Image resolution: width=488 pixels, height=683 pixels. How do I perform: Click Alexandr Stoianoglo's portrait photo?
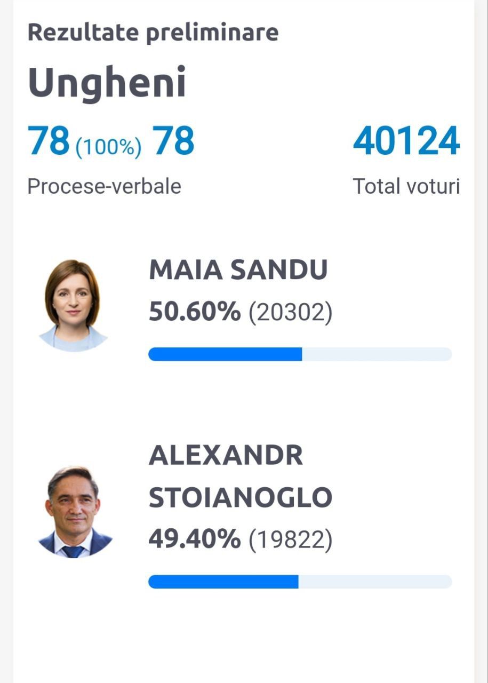[x=74, y=512]
